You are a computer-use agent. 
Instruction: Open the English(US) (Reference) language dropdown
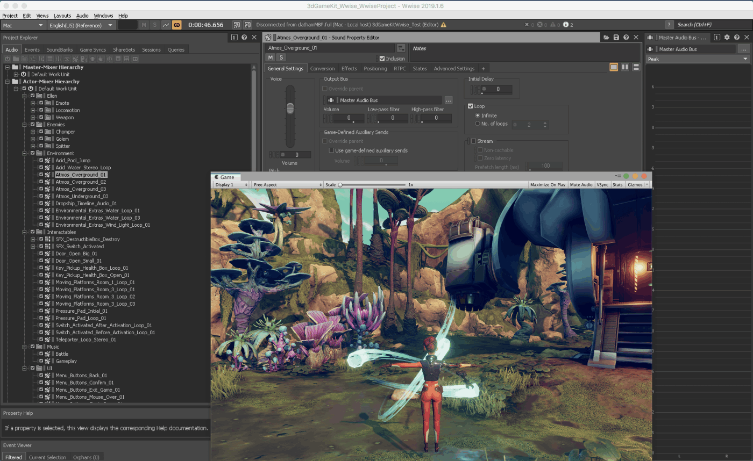pos(81,25)
